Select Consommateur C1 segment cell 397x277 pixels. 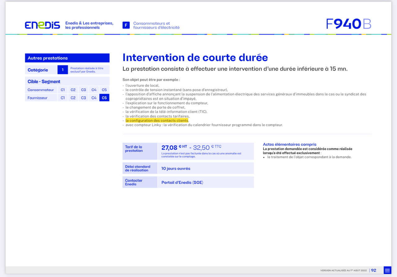(63, 90)
